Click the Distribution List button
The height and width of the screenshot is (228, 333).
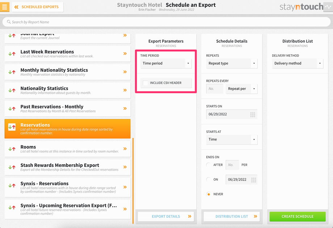click(x=232, y=216)
